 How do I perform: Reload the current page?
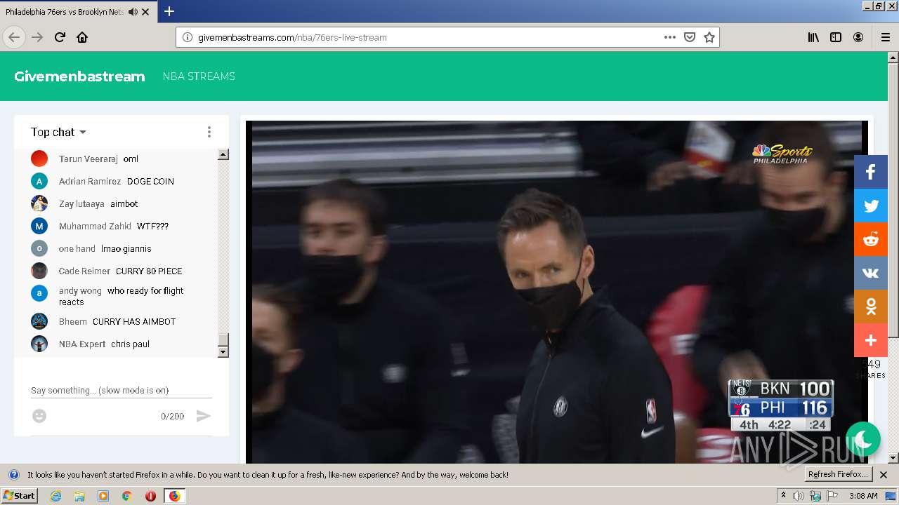pos(60,37)
